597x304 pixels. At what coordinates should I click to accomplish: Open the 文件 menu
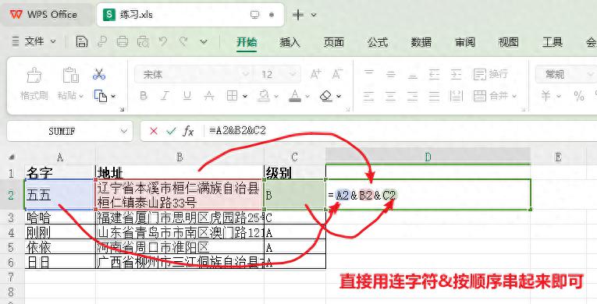point(34,41)
